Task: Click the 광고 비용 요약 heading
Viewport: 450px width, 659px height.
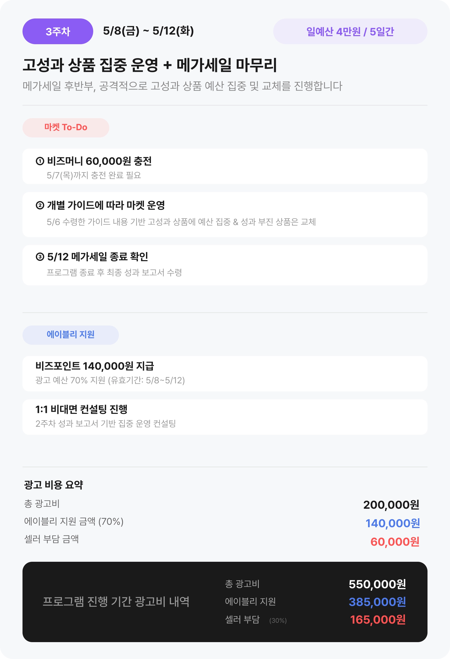Action: [54, 485]
